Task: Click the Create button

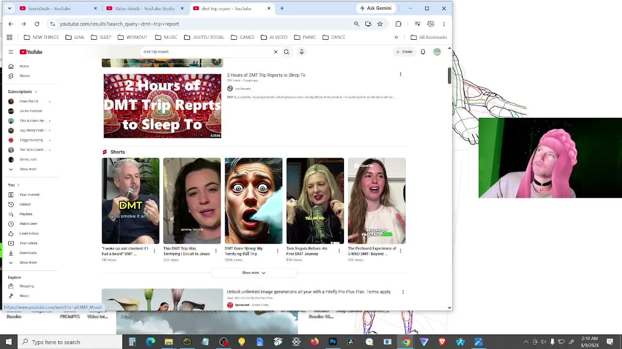Action: 404,52
